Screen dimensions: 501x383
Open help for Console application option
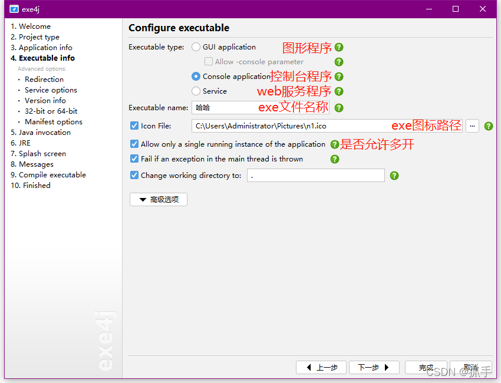(x=339, y=77)
